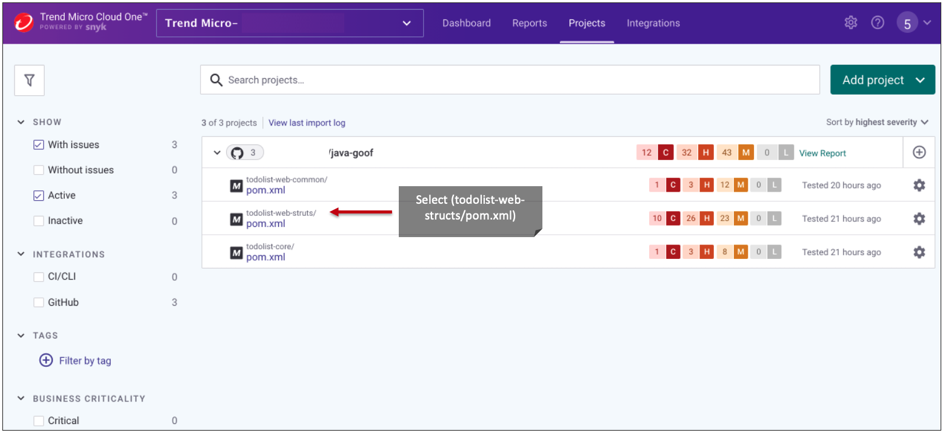Open todolist-core pom.xml project
Viewport: 943px width, 433px height.
pos(265,257)
